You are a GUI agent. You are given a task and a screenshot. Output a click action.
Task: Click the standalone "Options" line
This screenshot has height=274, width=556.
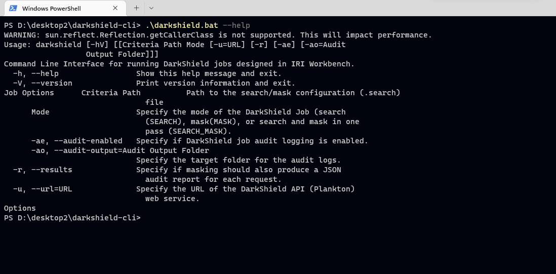pyautogui.click(x=20, y=208)
